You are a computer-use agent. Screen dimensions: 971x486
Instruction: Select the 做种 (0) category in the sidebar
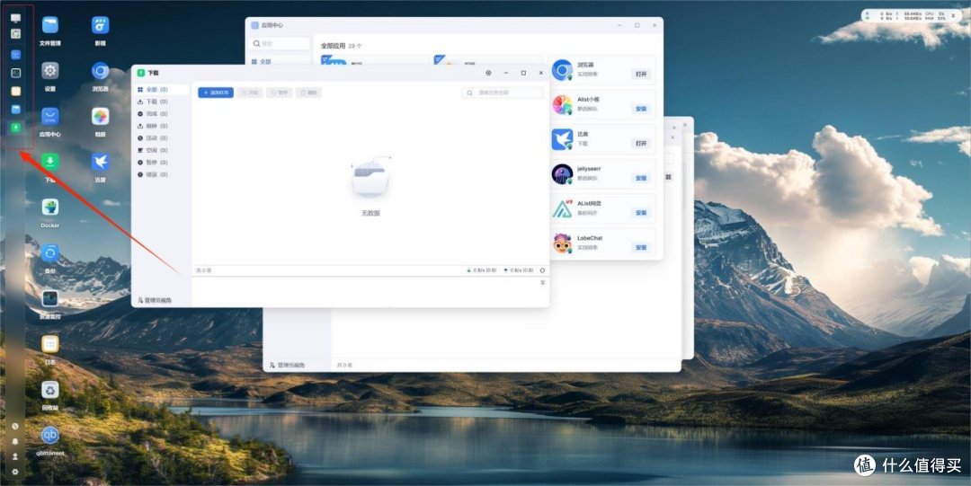click(161, 126)
